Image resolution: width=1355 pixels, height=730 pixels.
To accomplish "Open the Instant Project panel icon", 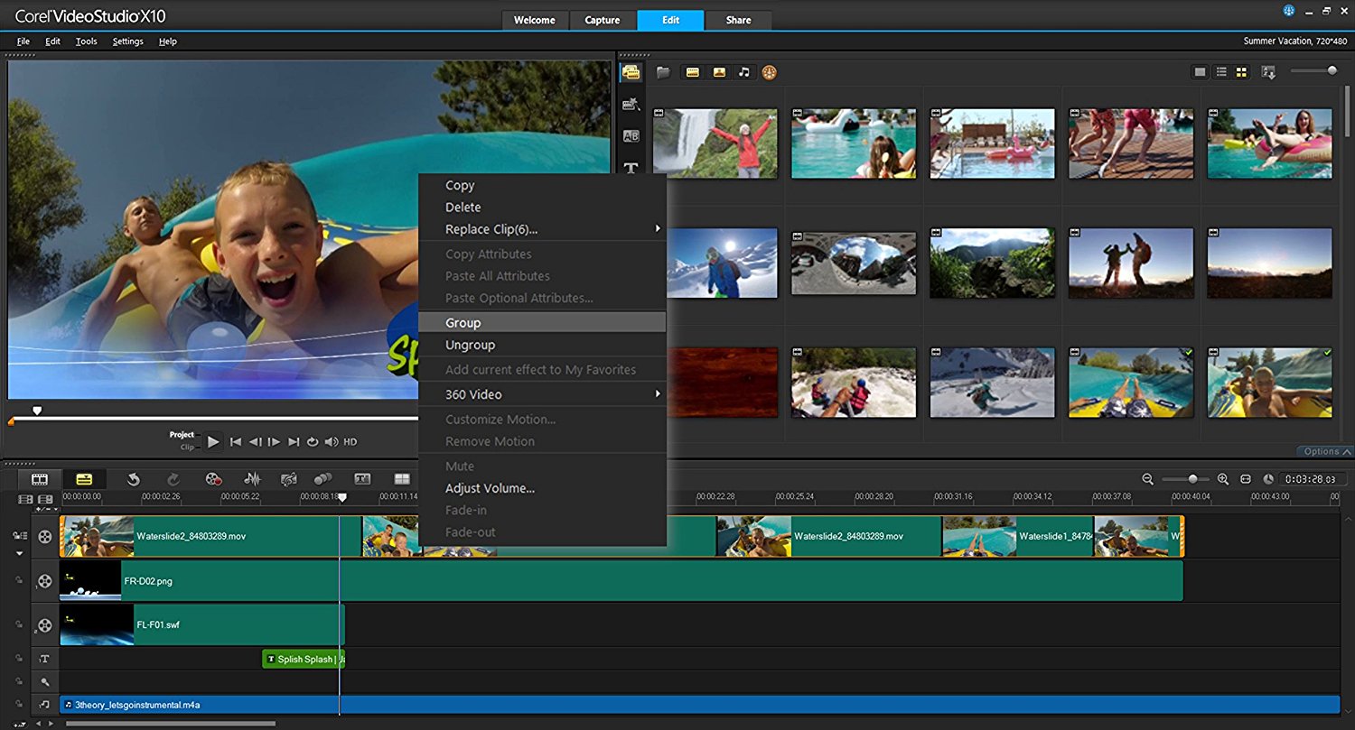I will (631, 104).
